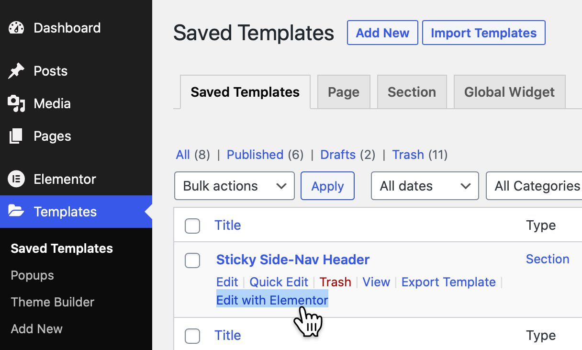Click the Dashboard gauge icon
Image resolution: width=582 pixels, height=350 pixels.
click(x=16, y=28)
